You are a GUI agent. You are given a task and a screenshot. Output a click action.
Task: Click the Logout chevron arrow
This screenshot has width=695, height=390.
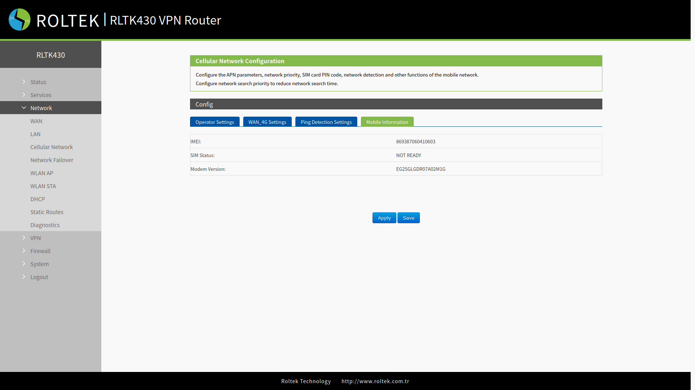(x=24, y=277)
